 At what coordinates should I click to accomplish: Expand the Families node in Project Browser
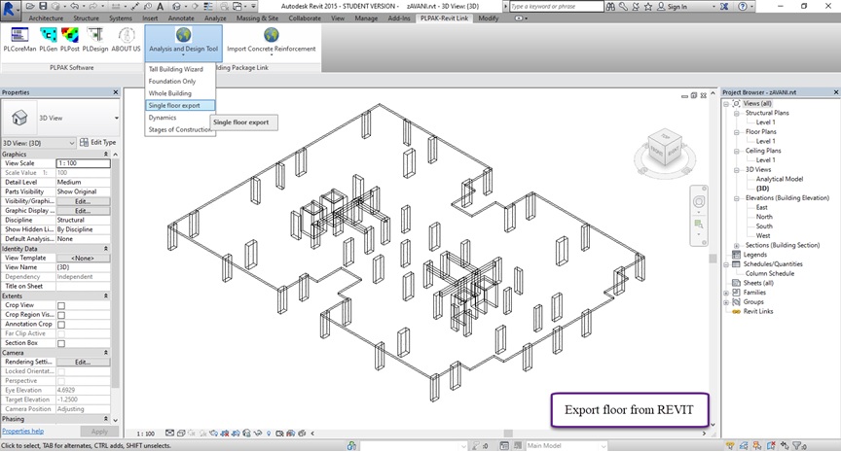726,292
